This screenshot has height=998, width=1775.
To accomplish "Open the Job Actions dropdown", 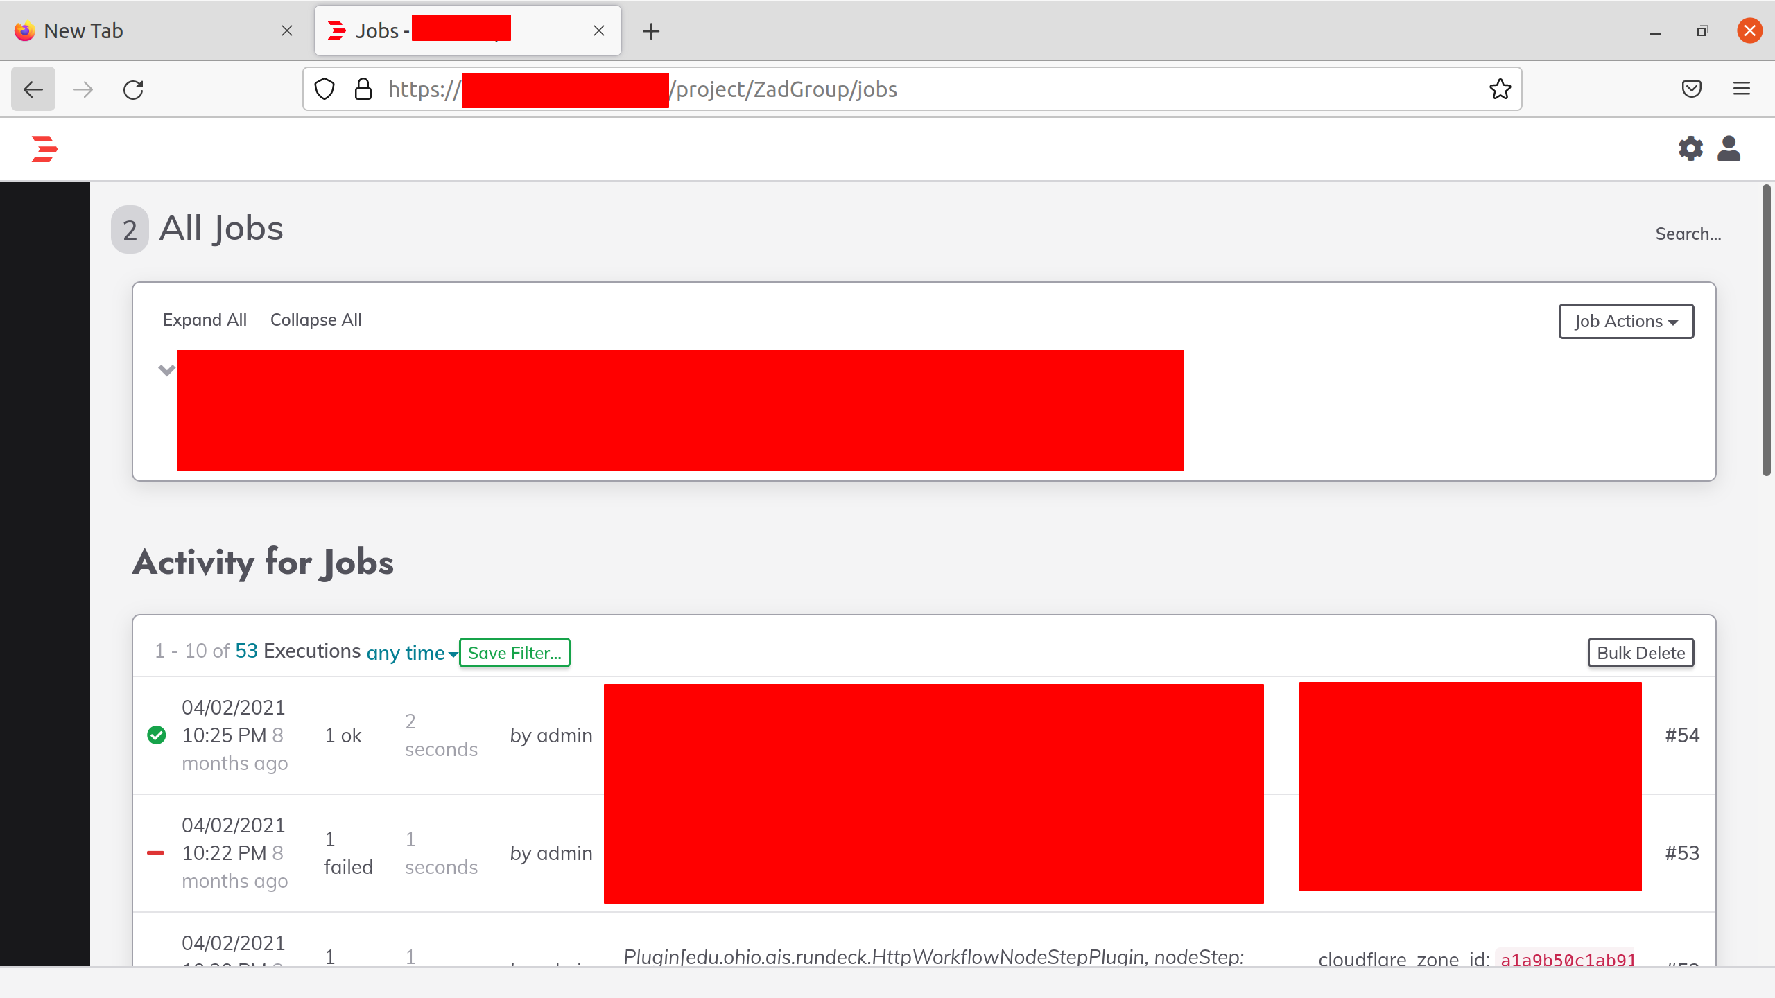I will point(1625,321).
